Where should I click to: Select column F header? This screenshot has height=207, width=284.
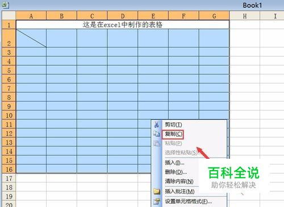pos(183,16)
